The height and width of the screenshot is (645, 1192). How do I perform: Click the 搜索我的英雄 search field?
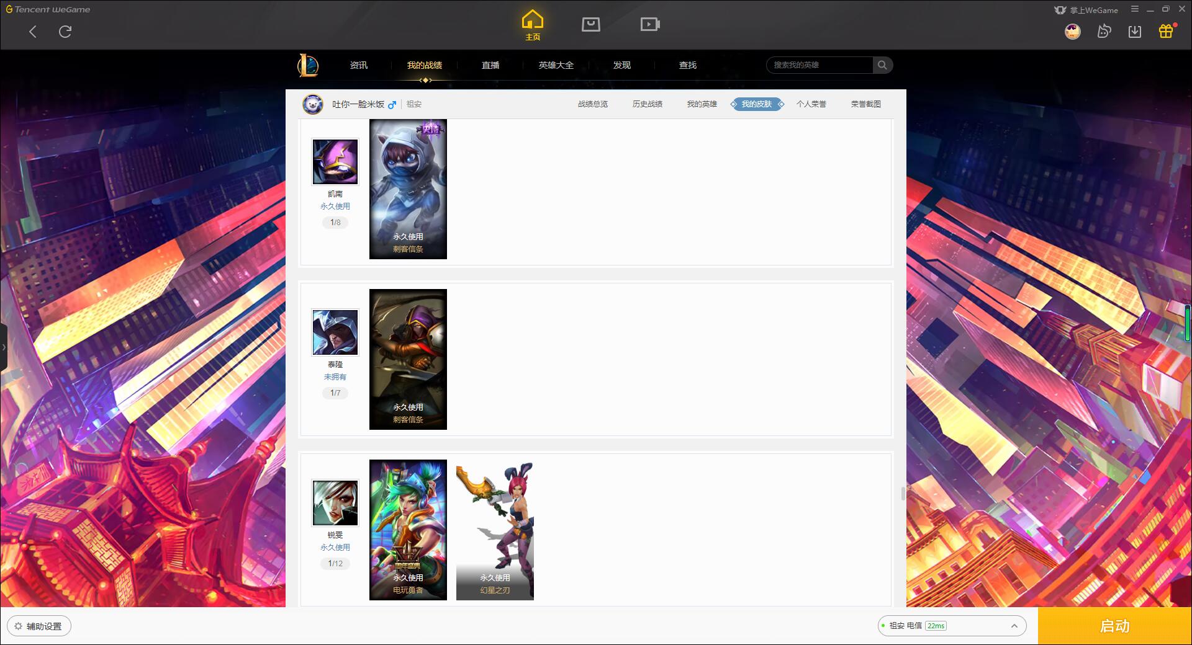tap(819, 65)
